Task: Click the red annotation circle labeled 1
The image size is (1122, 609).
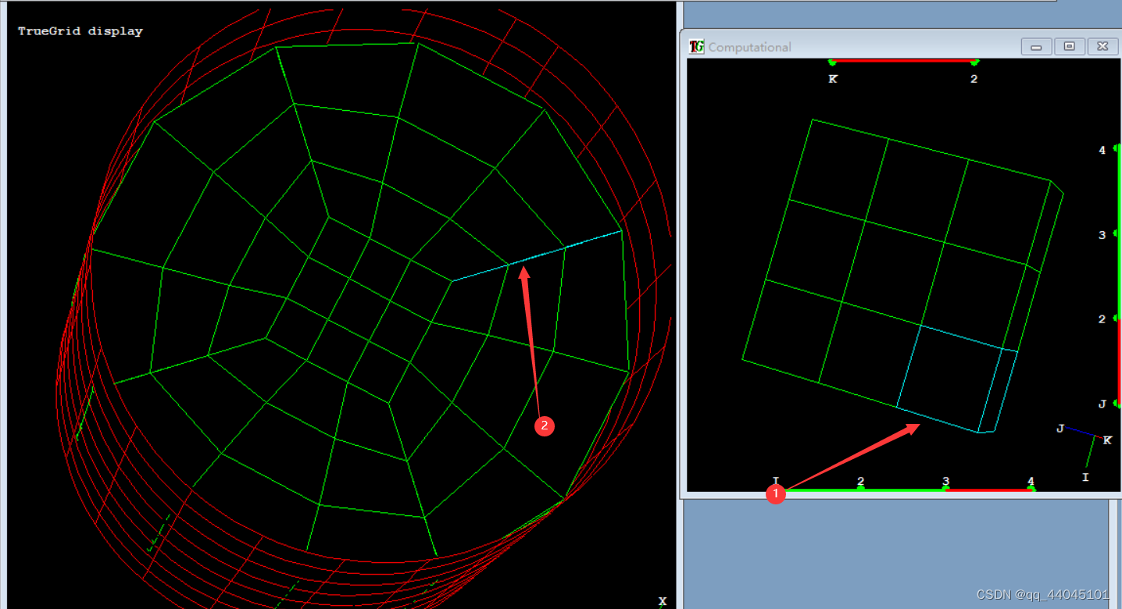Action: [775, 494]
